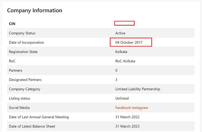Click the Company Status label

coord(22,33)
